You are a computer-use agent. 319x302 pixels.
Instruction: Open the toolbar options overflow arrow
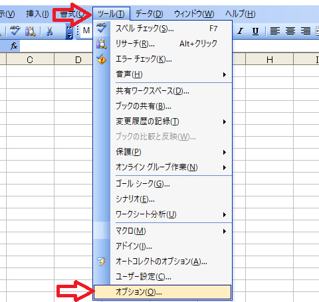click(x=70, y=31)
